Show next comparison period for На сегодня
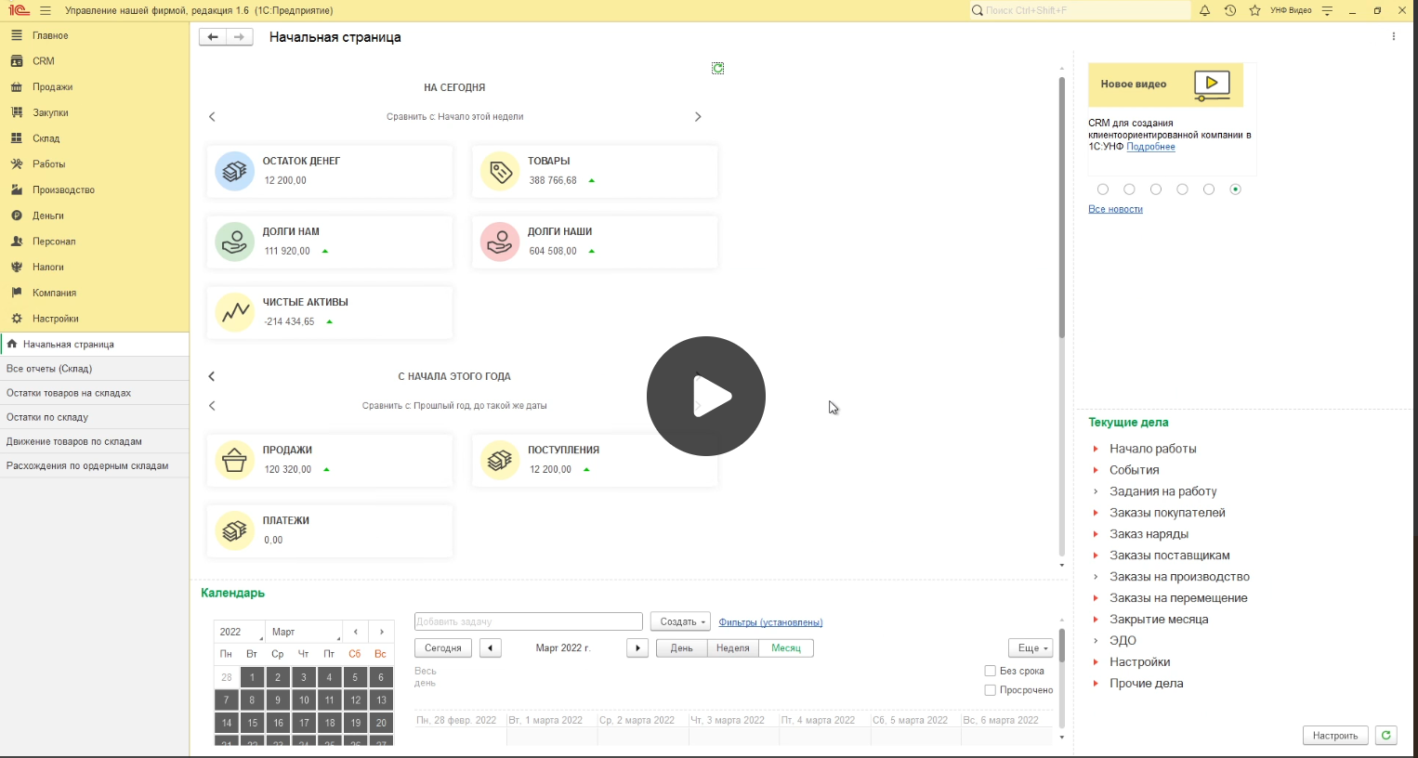The width and height of the screenshot is (1418, 758). click(698, 117)
